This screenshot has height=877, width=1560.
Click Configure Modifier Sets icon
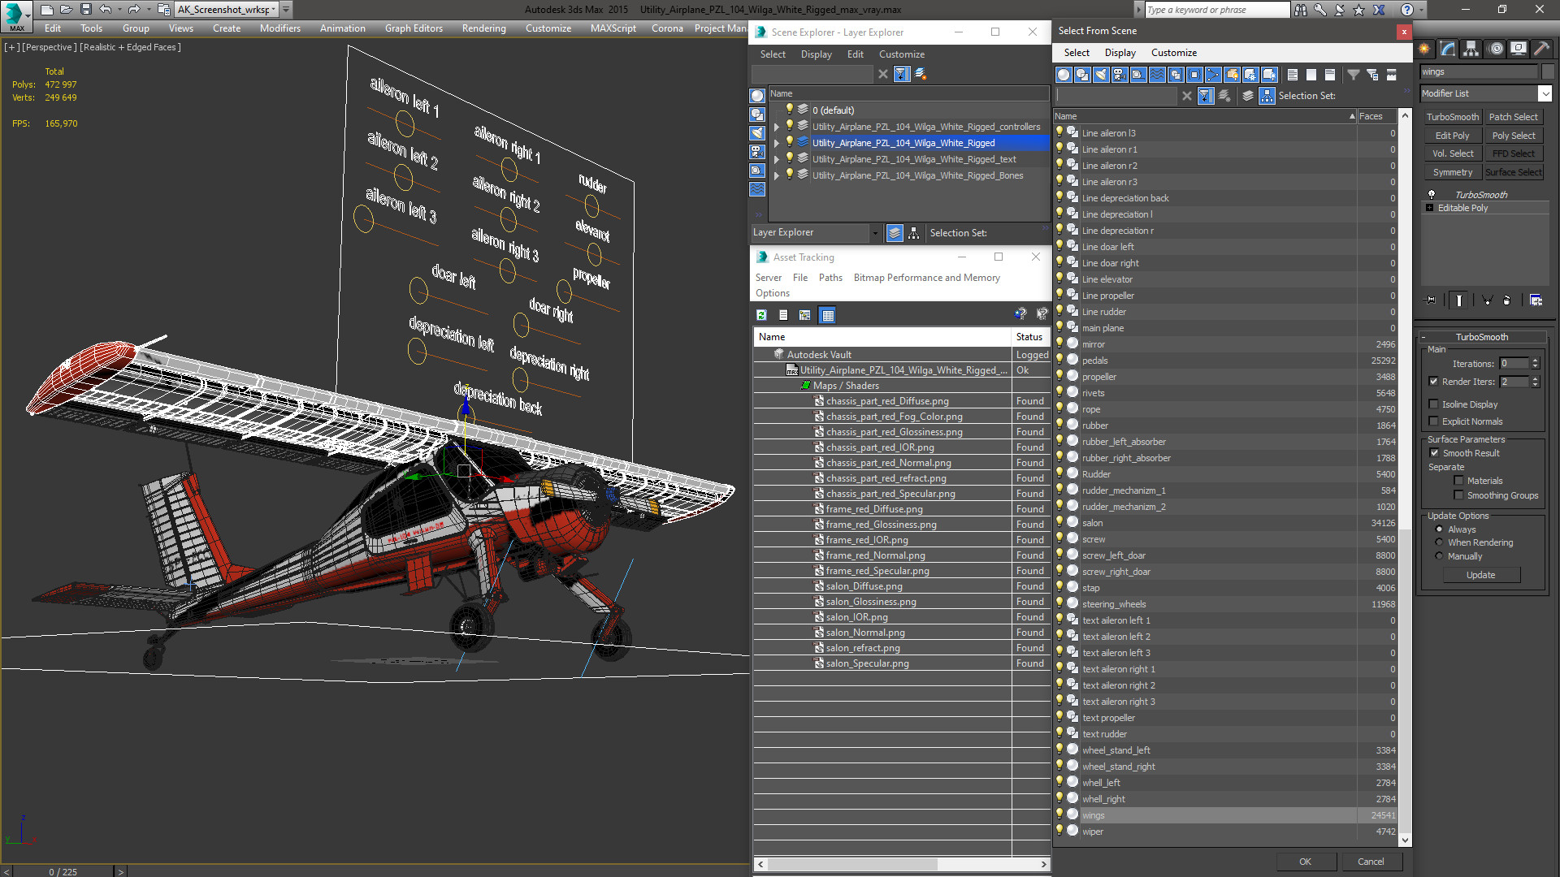point(1536,300)
